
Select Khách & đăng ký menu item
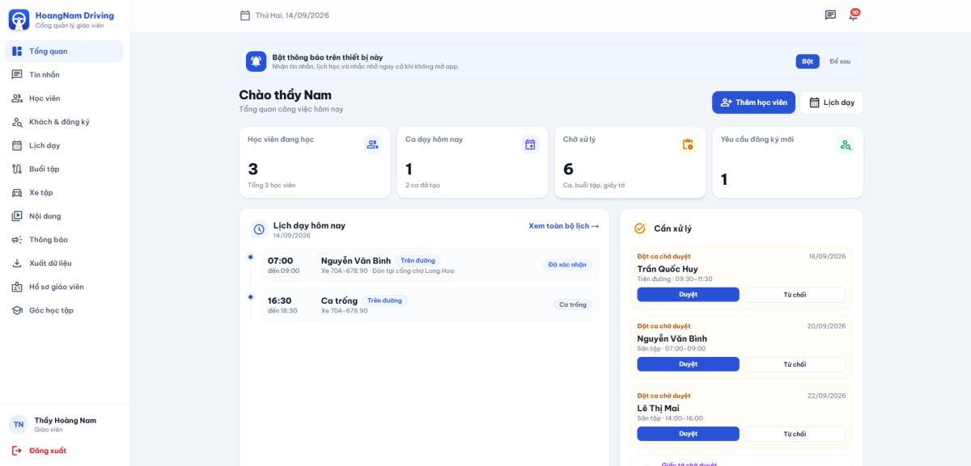pyautogui.click(x=64, y=122)
